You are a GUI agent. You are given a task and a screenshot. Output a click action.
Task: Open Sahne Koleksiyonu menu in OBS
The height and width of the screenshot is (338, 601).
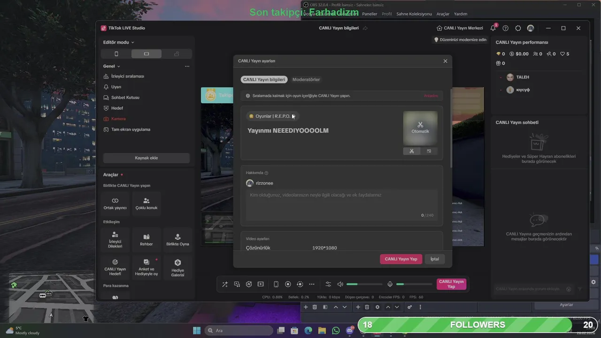pos(414,14)
